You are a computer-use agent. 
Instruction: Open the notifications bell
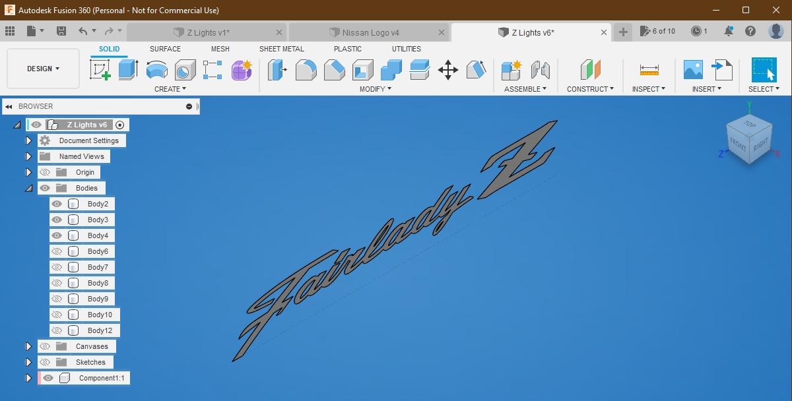pyautogui.click(x=729, y=31)
